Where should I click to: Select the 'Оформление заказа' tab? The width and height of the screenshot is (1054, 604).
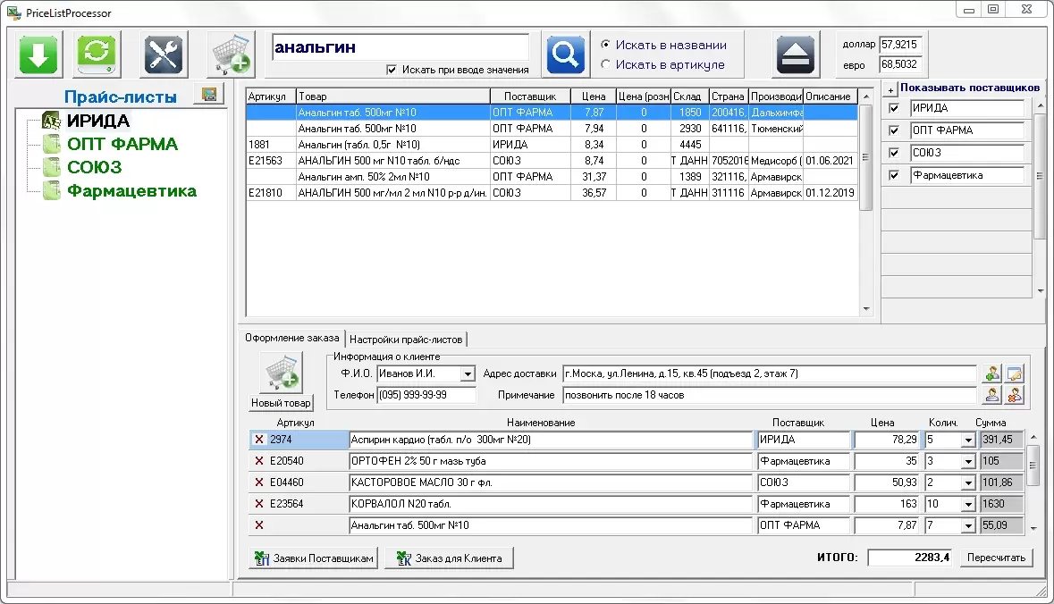pos(292,339)
